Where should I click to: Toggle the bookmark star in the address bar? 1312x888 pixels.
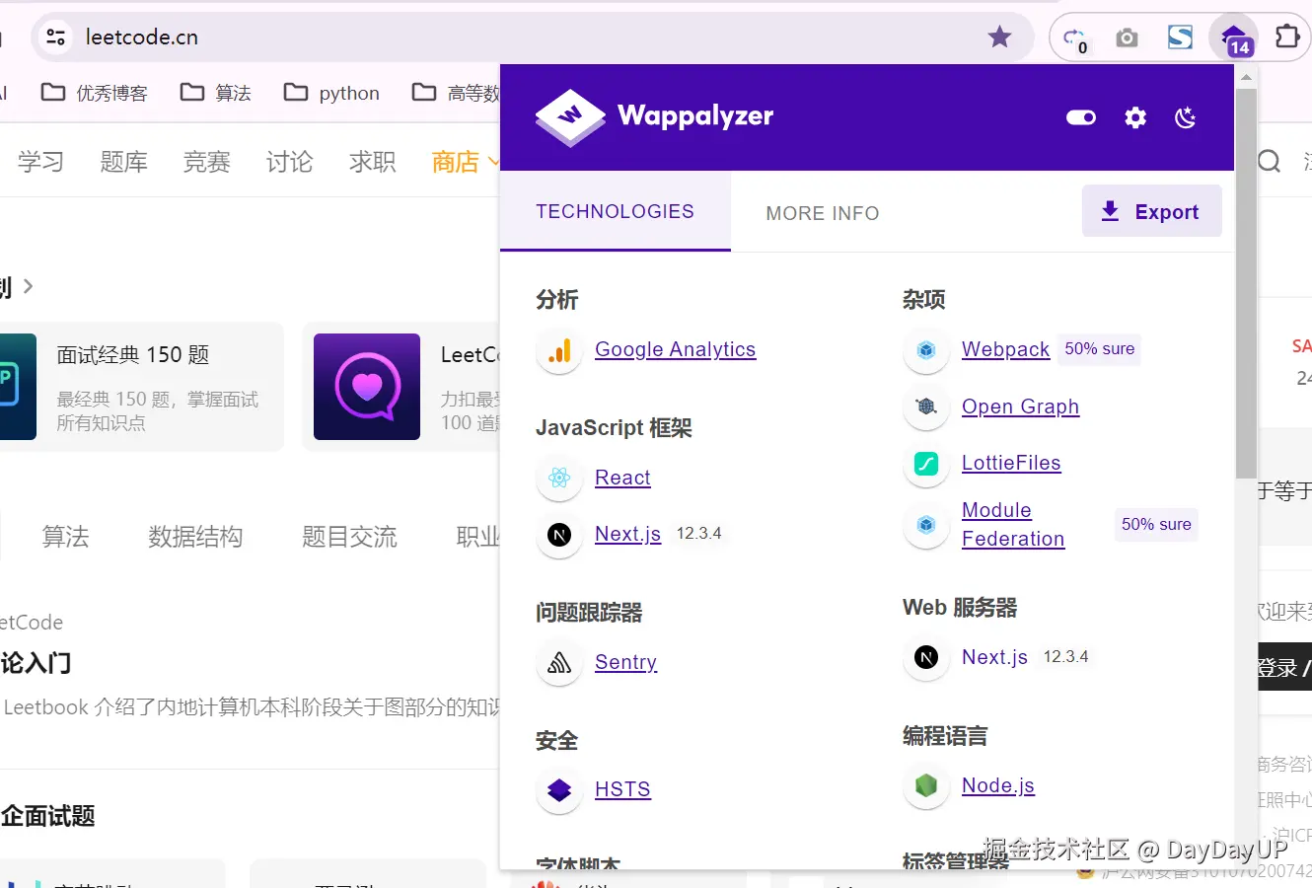pyautogui.click(x=999, y=37)
